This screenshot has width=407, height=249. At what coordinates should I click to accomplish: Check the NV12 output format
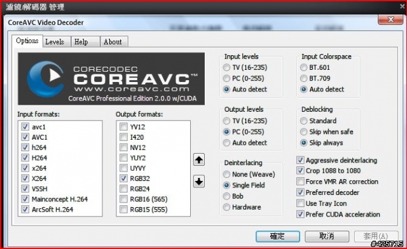pos(123,147)
